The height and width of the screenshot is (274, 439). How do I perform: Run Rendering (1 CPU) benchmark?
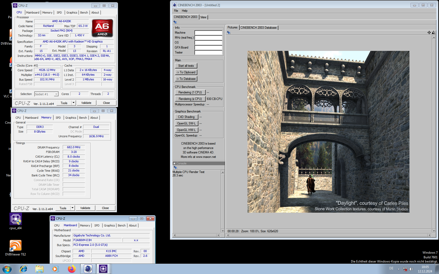[190, 92]
